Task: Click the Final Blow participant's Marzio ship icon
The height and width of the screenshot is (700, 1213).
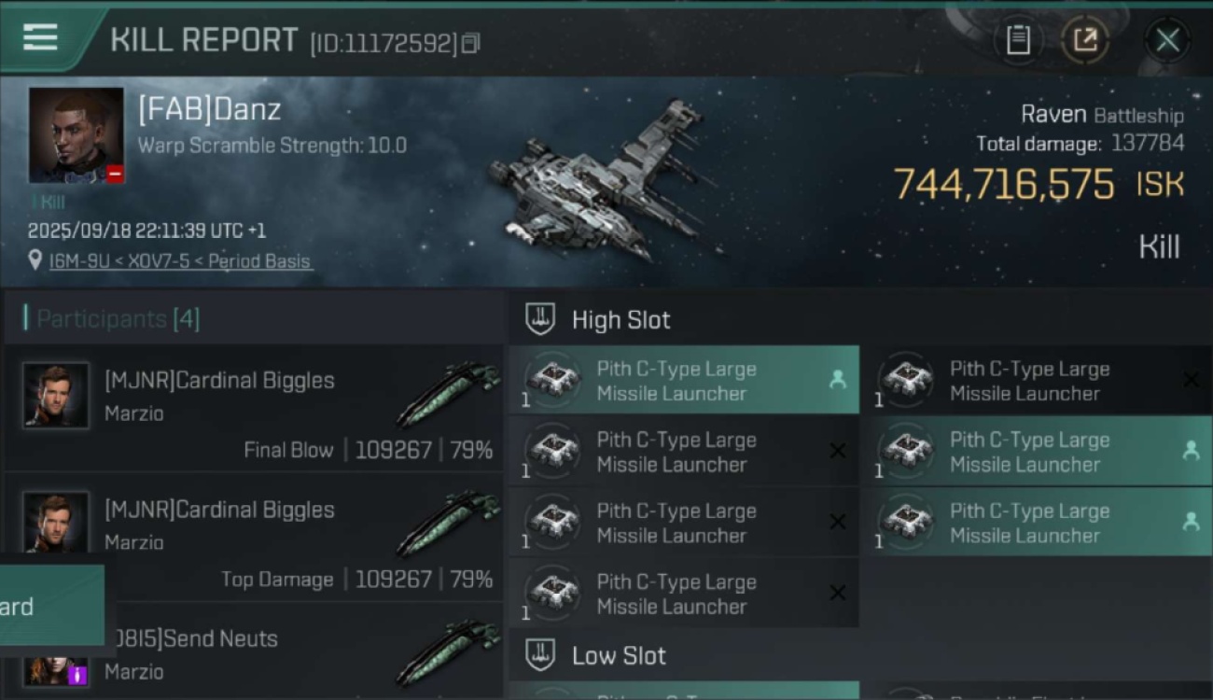Action: (x=449, y=392)
